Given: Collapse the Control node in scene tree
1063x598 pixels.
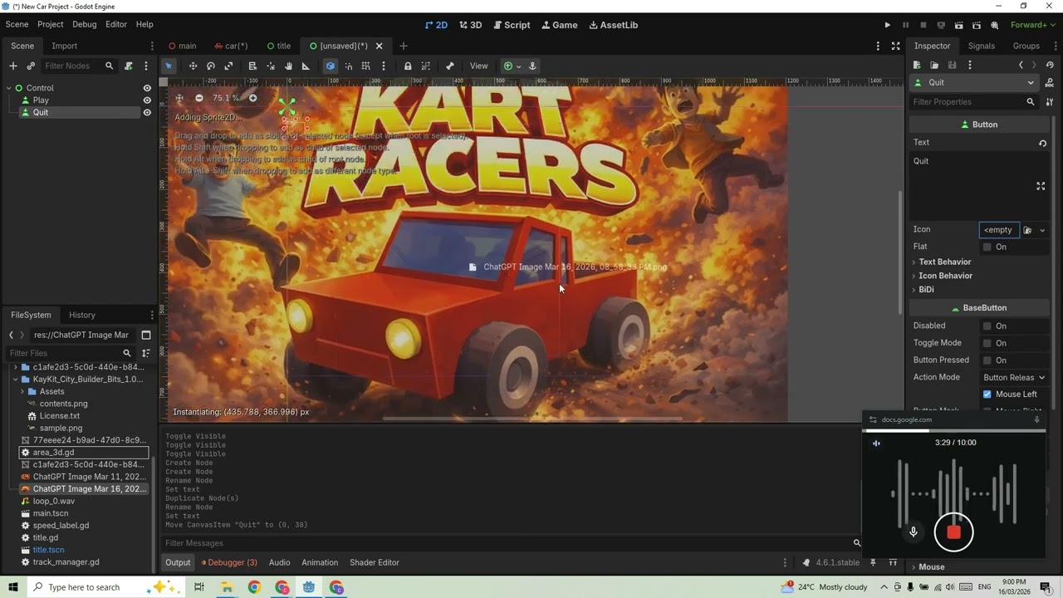Looking at the screenshot, I should click(9, 88).
